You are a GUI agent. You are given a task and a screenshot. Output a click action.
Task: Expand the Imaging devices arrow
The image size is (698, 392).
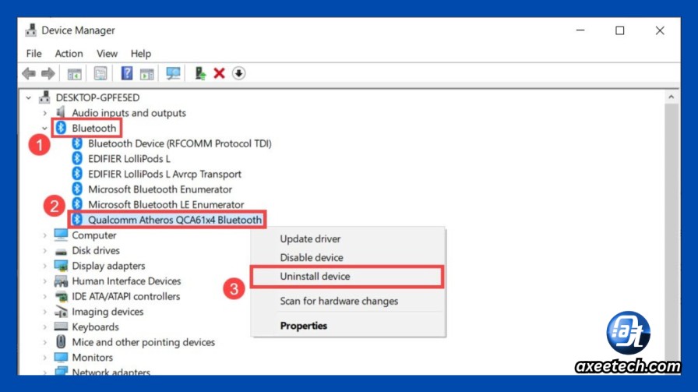coord(44,312)
